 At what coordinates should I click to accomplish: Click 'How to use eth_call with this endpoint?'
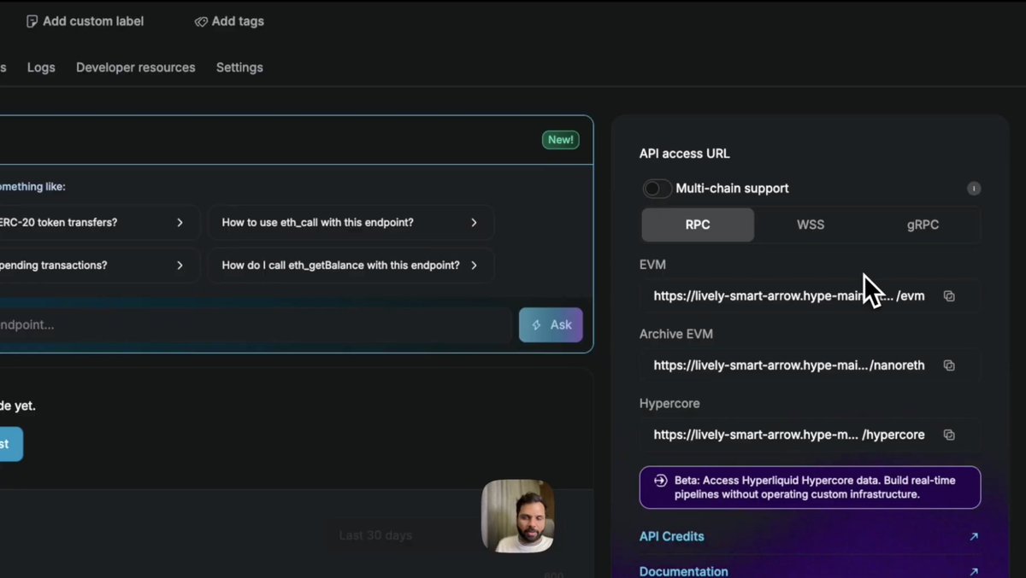point(351,223)
